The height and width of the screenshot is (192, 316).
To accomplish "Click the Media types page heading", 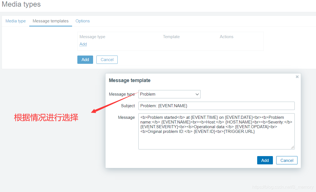I will (x=21, y=4).
